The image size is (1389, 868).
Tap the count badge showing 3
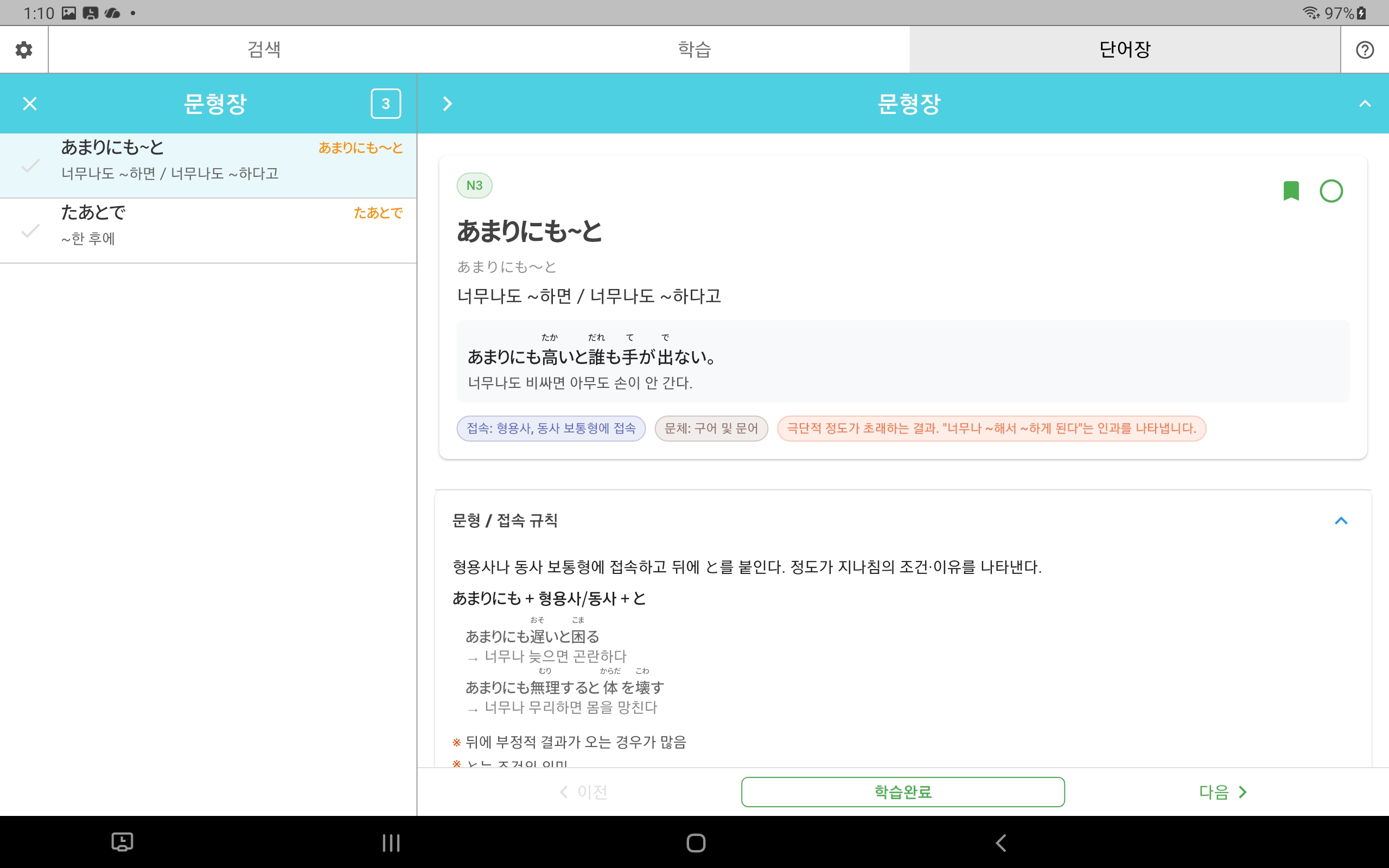click(x=386, y=104)
